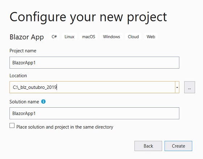This screenshot has height=159, width=203.
Task: Click the Project name field label
Action: click(x=23, y=51)
